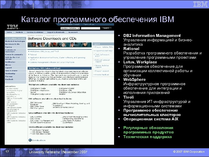209x157 pixels.
Task: Select 'Tivoli Access Manager' list item
Action: pos(39,130)
